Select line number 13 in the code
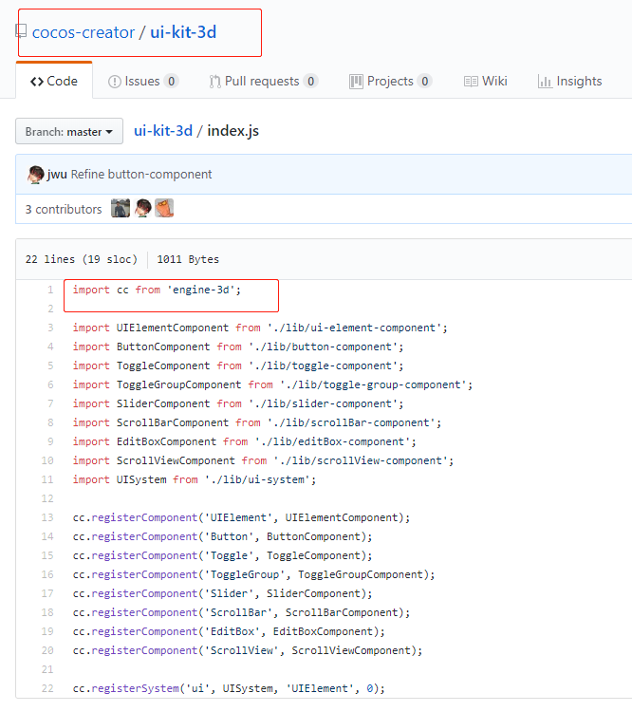 pyautogui.click(x=47, y=517)
